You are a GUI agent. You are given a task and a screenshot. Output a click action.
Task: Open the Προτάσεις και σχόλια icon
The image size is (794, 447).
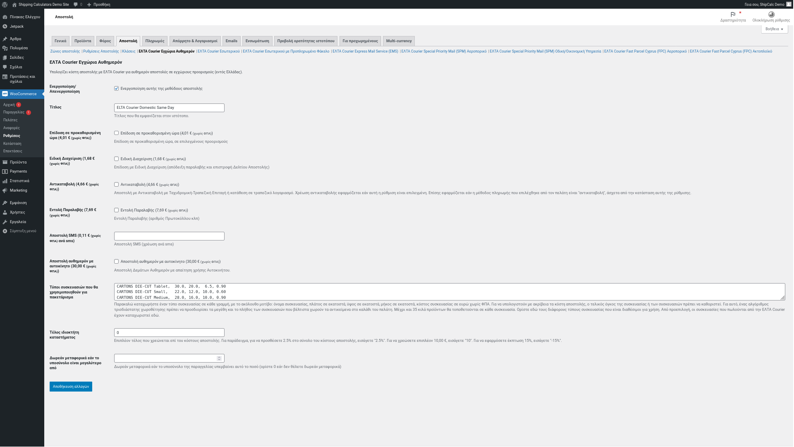click(5, 77)
